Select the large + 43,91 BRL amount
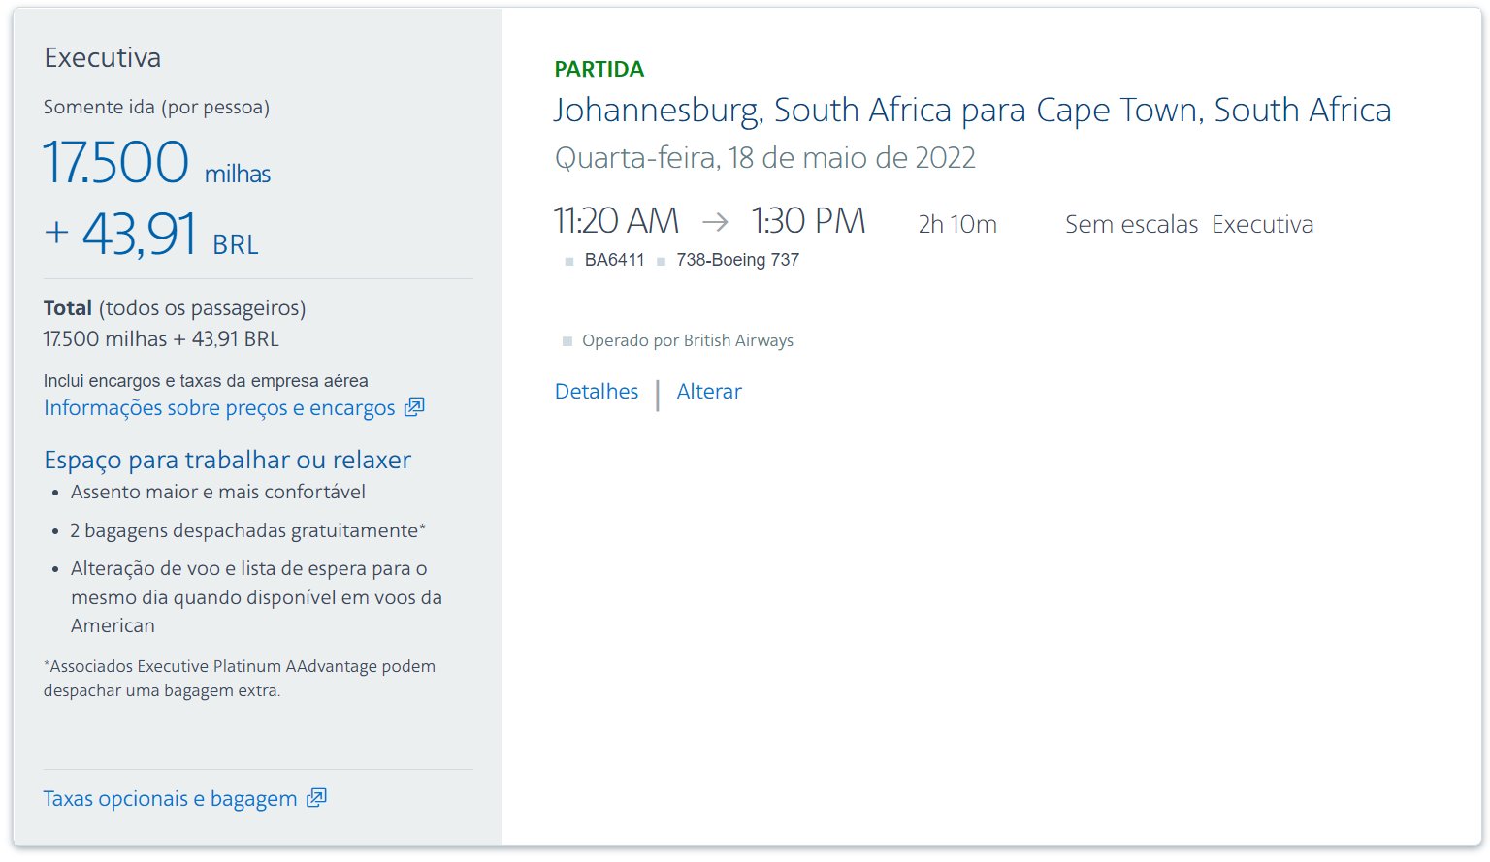 coord(151,236)
